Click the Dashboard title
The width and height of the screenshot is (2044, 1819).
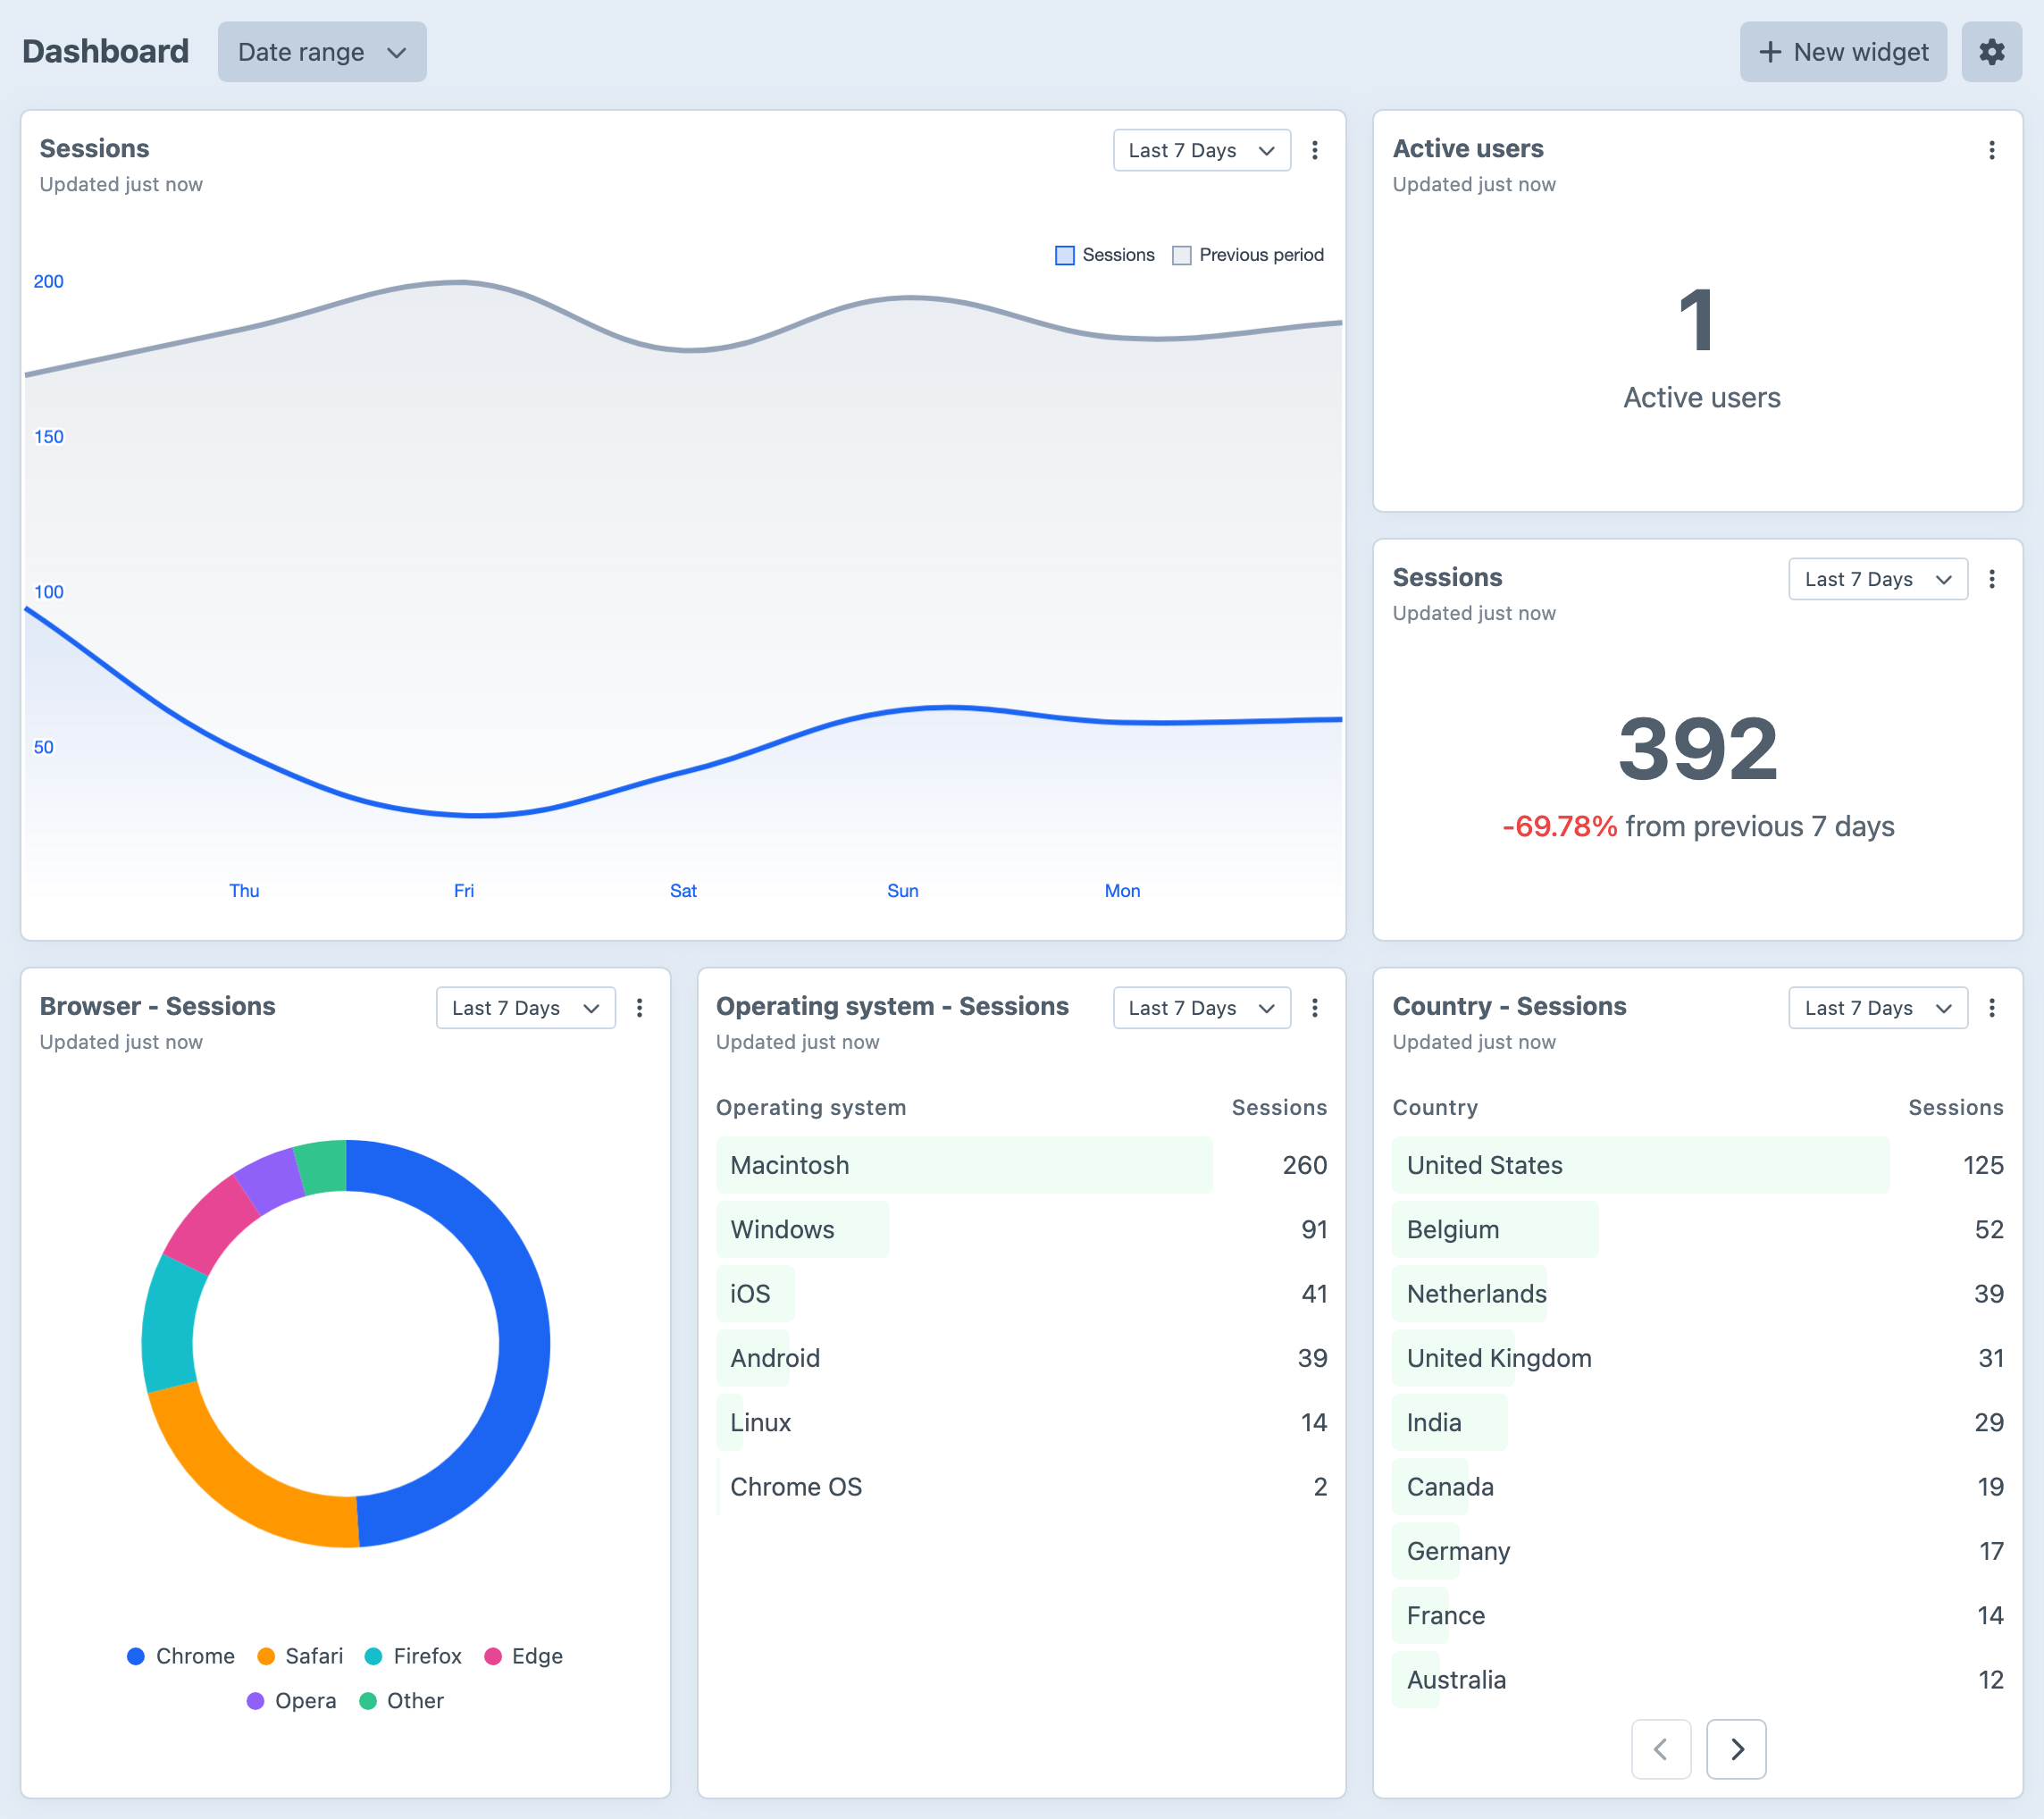click(x=105, y=51)
